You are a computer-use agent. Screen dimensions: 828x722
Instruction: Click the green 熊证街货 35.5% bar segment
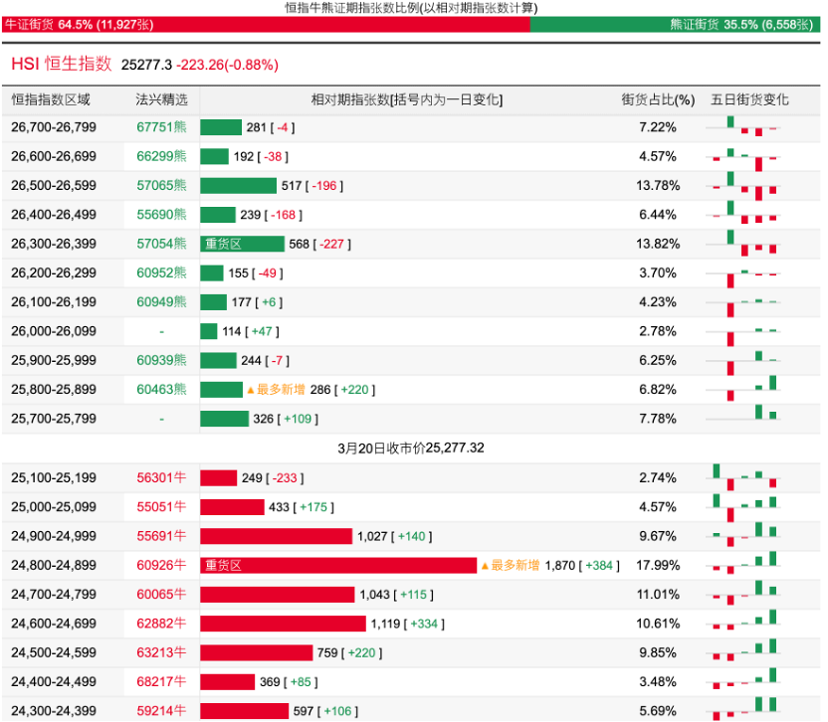click(x=678, y=24)
